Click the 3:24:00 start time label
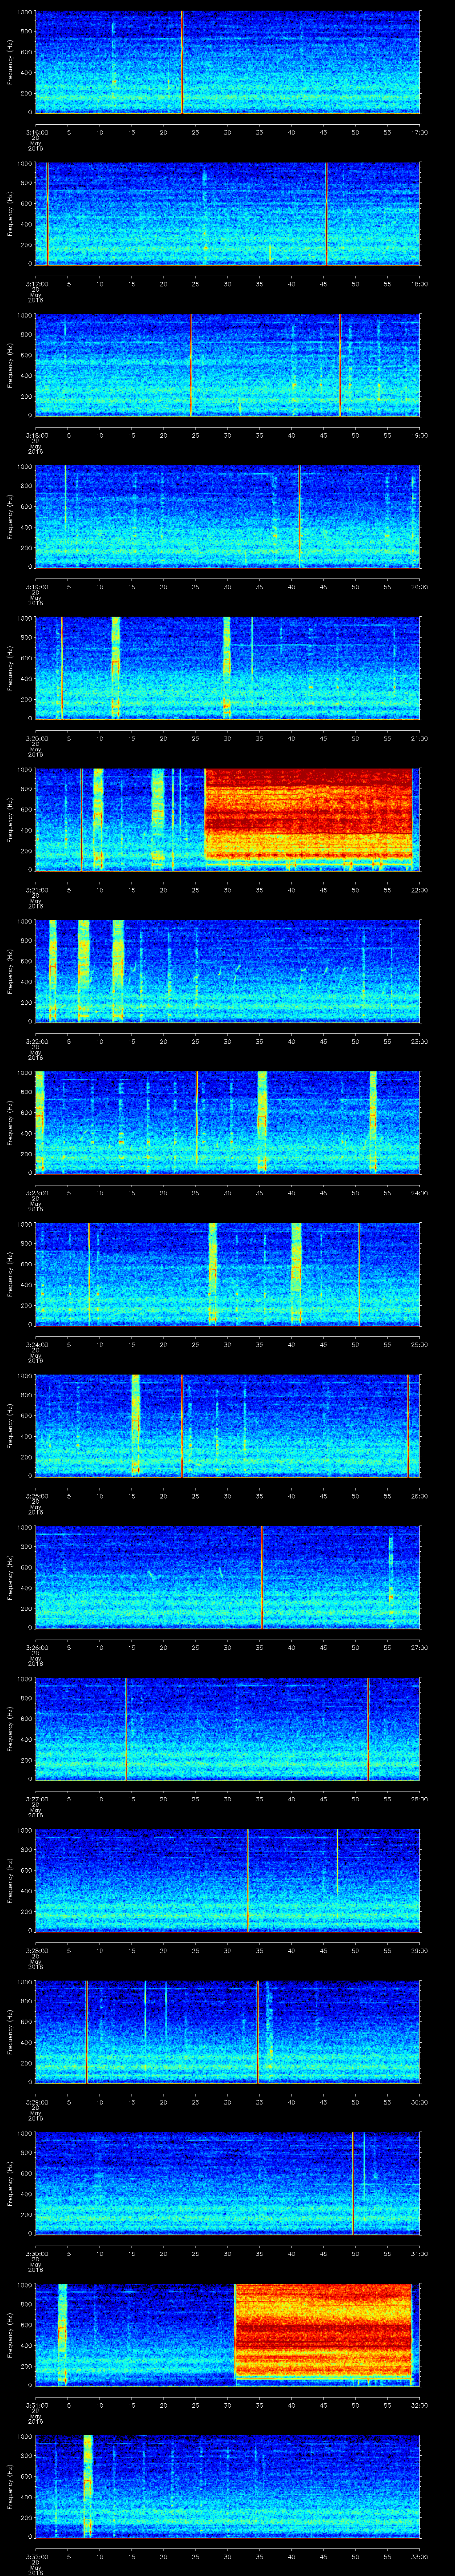 (x=36, y=1344)
